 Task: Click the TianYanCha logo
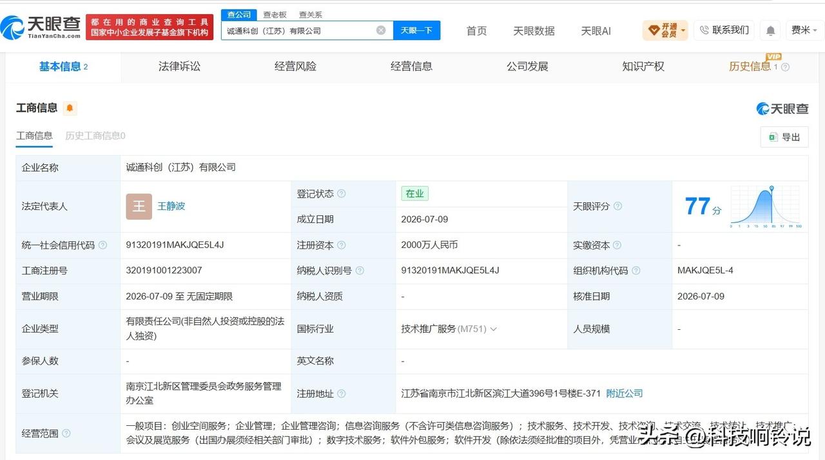pyautogui.click(x=41, y=27)
